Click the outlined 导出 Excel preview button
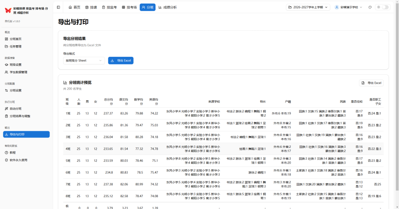The width and height of the screenshot is (399, 209). 371,83
